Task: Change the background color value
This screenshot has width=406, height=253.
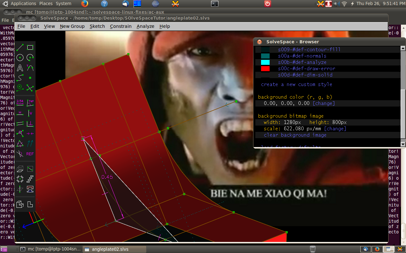Action: 324,103
